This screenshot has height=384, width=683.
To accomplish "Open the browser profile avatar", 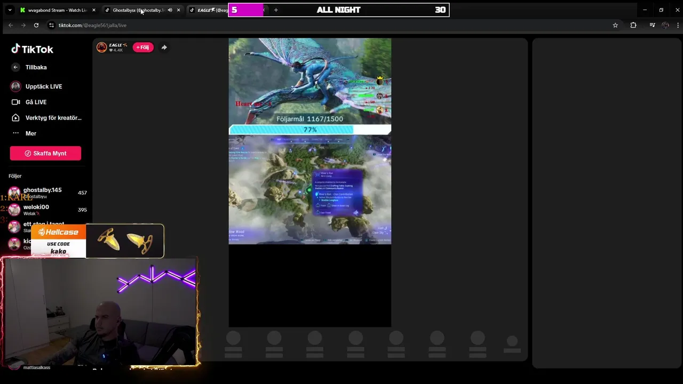I will (x=665, y=25).
